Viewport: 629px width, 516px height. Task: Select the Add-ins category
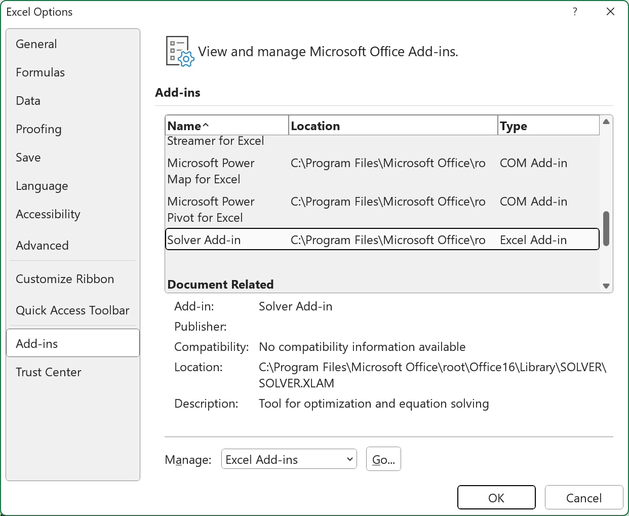[x=72, y=343]
